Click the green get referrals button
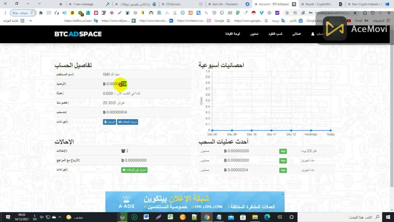The height and width of the screenshot is (222, 394). click(134, 170)
